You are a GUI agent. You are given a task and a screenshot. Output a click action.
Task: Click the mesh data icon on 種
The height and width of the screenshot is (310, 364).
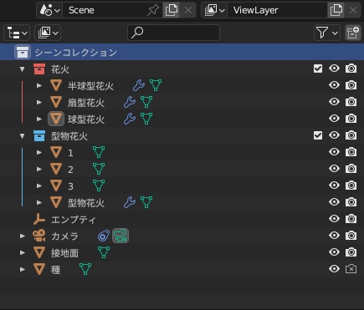(85, 269)
